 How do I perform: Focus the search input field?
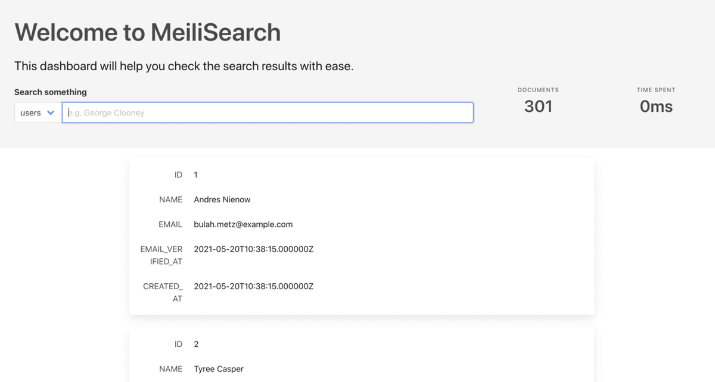268,112
